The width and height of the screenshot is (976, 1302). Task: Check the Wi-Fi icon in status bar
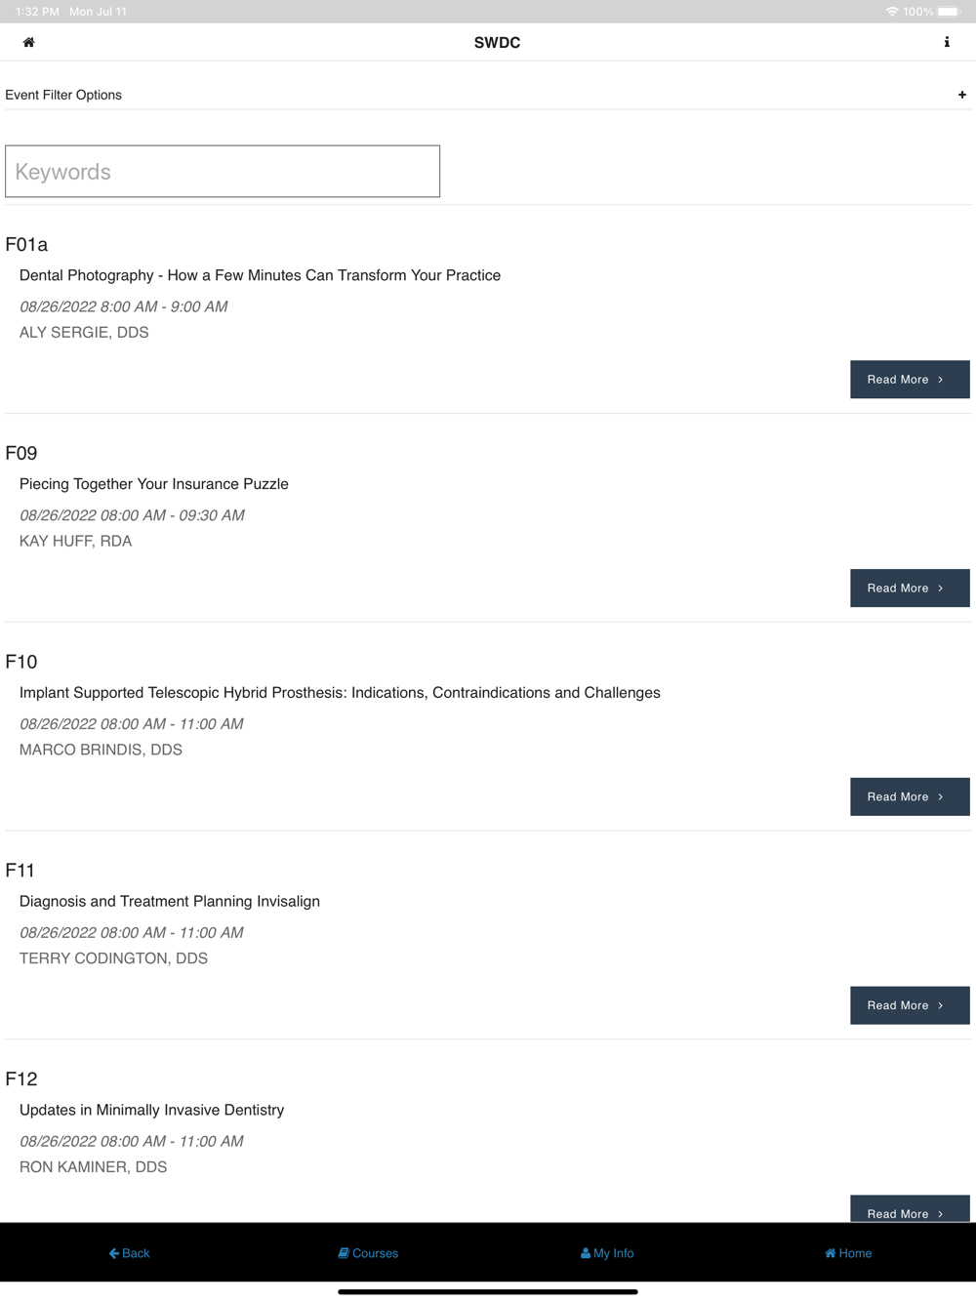(x=892, y=12)
